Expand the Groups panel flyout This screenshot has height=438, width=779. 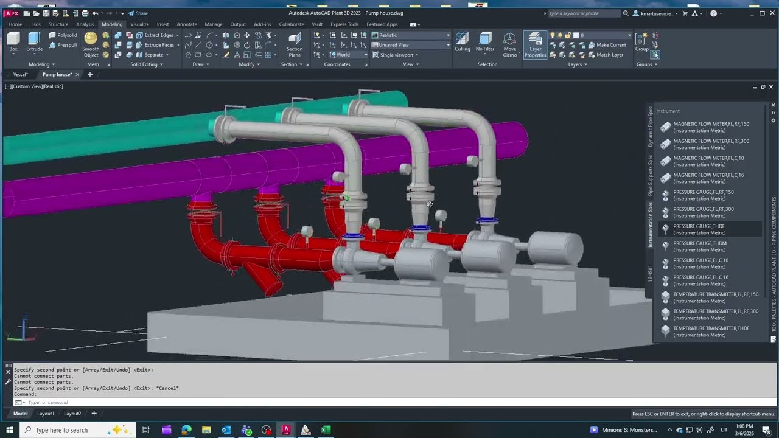click(x=647, y=64)
